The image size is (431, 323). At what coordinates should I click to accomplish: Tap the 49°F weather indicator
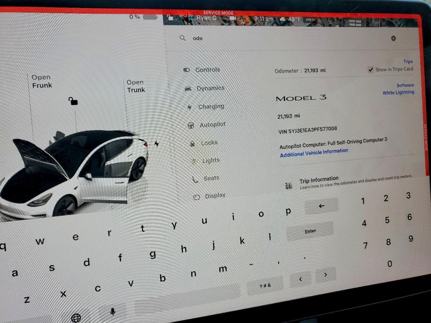pyautogui.click(x=290, y=19)
